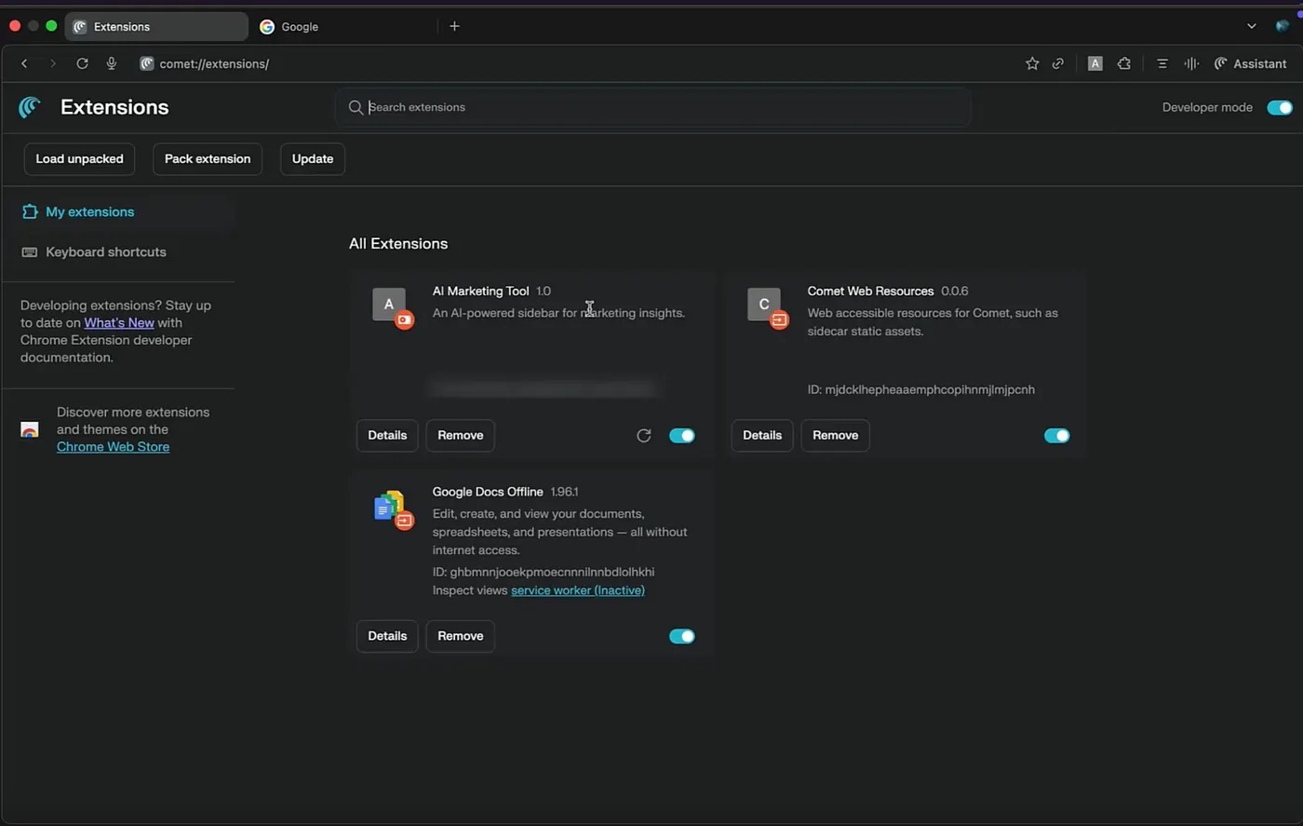Activate the microphone in the address bar
Image resolution: width=1303 pixels, height=826 pixels.
(x=111, y=63)
